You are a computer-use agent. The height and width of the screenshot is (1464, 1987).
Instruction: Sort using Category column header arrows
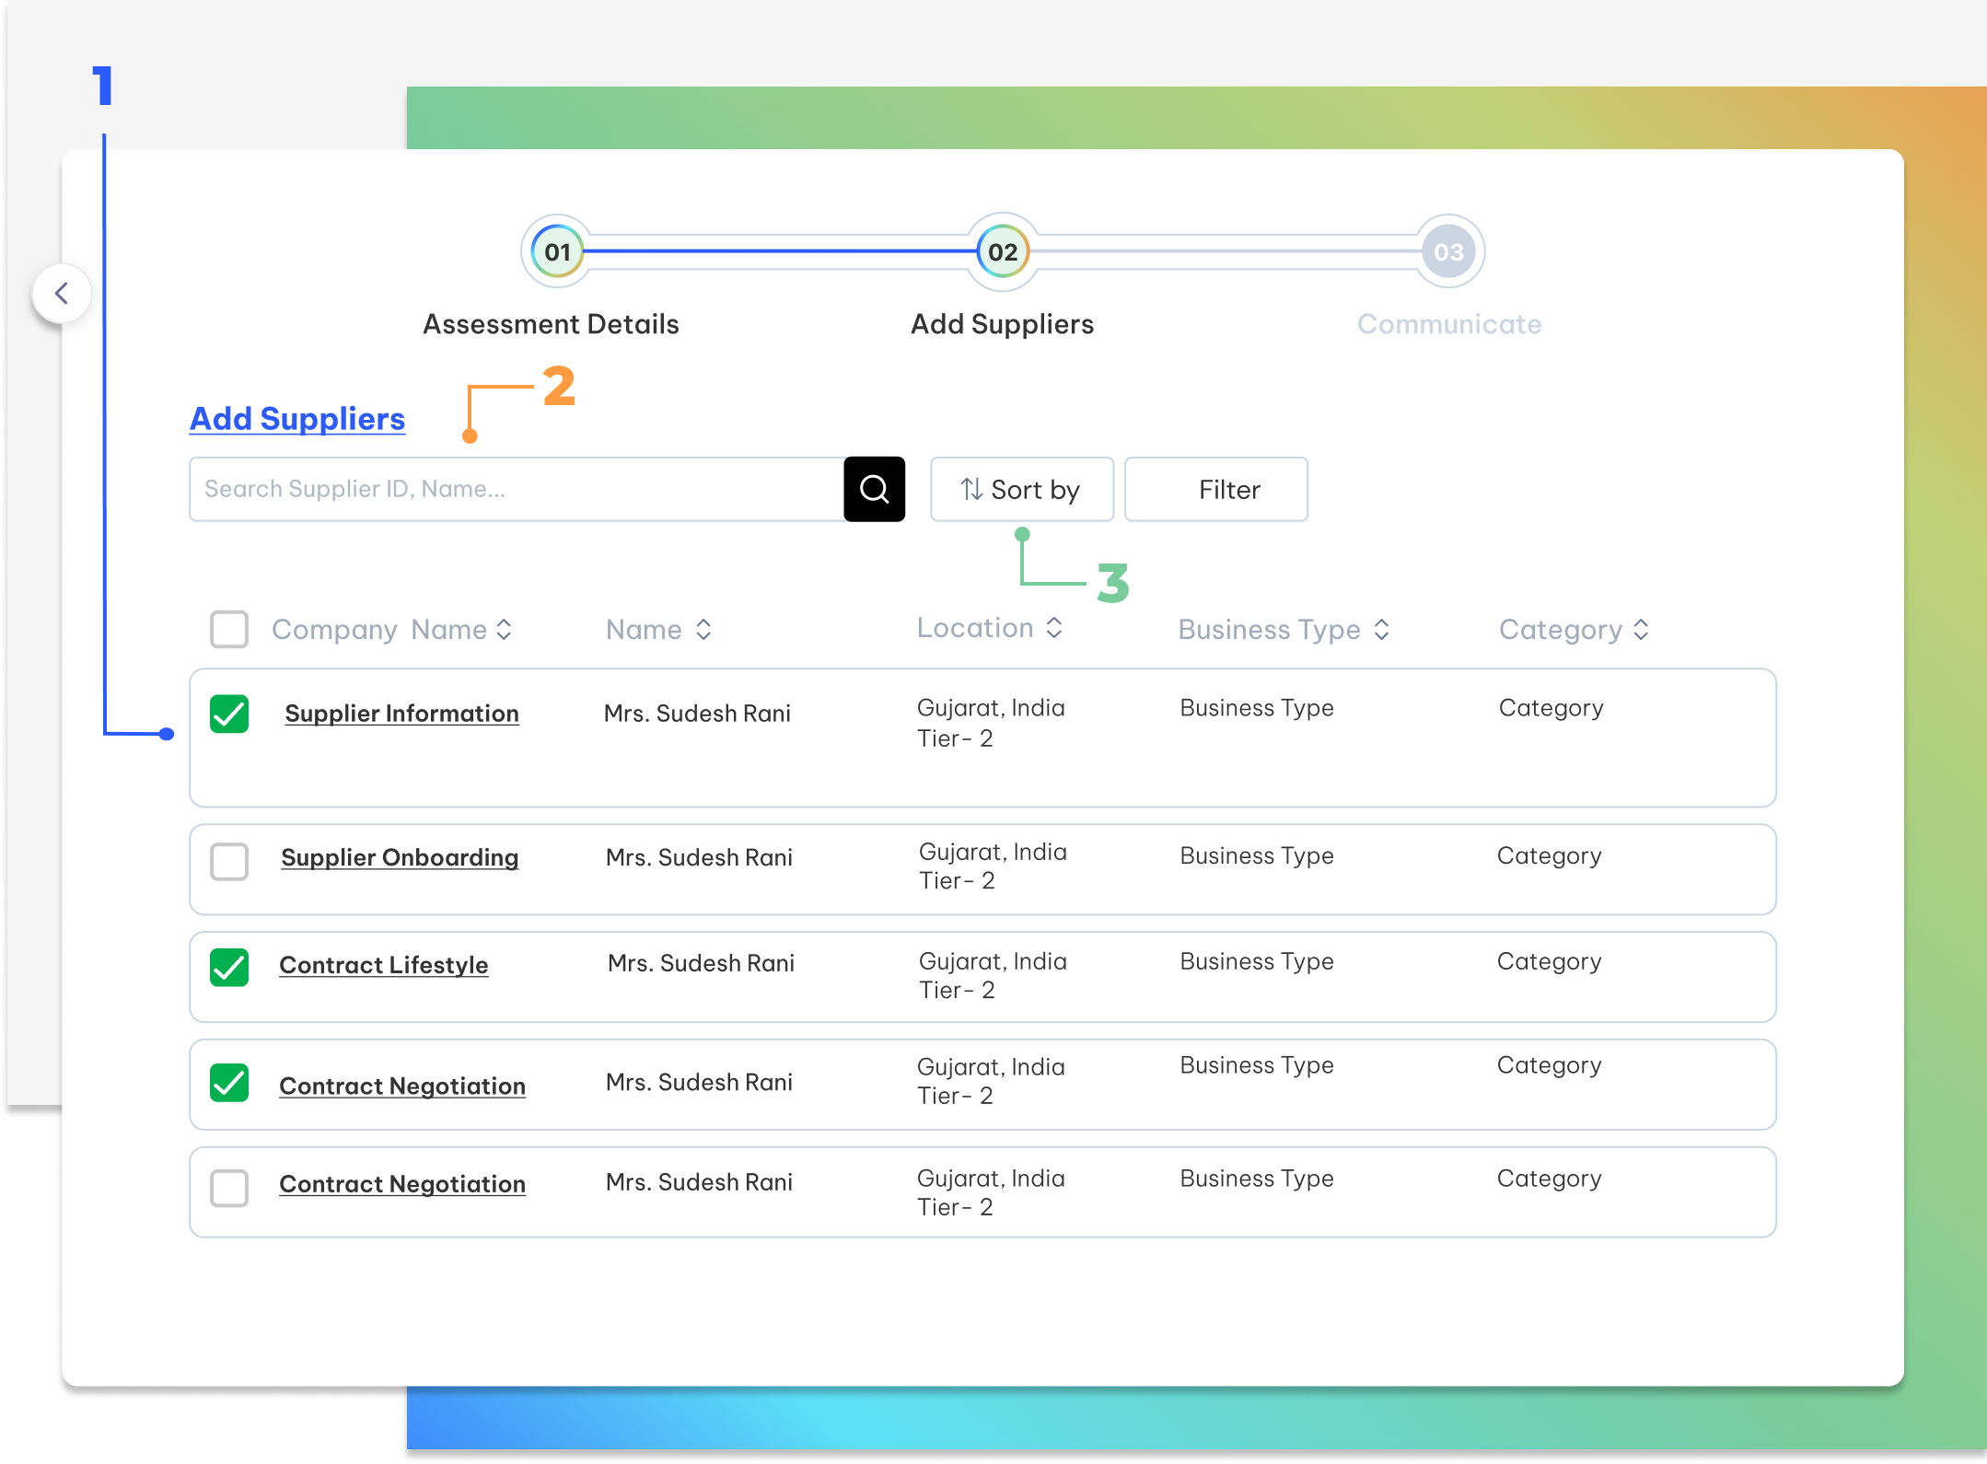pyautogui.click(x=1641, y=630)
